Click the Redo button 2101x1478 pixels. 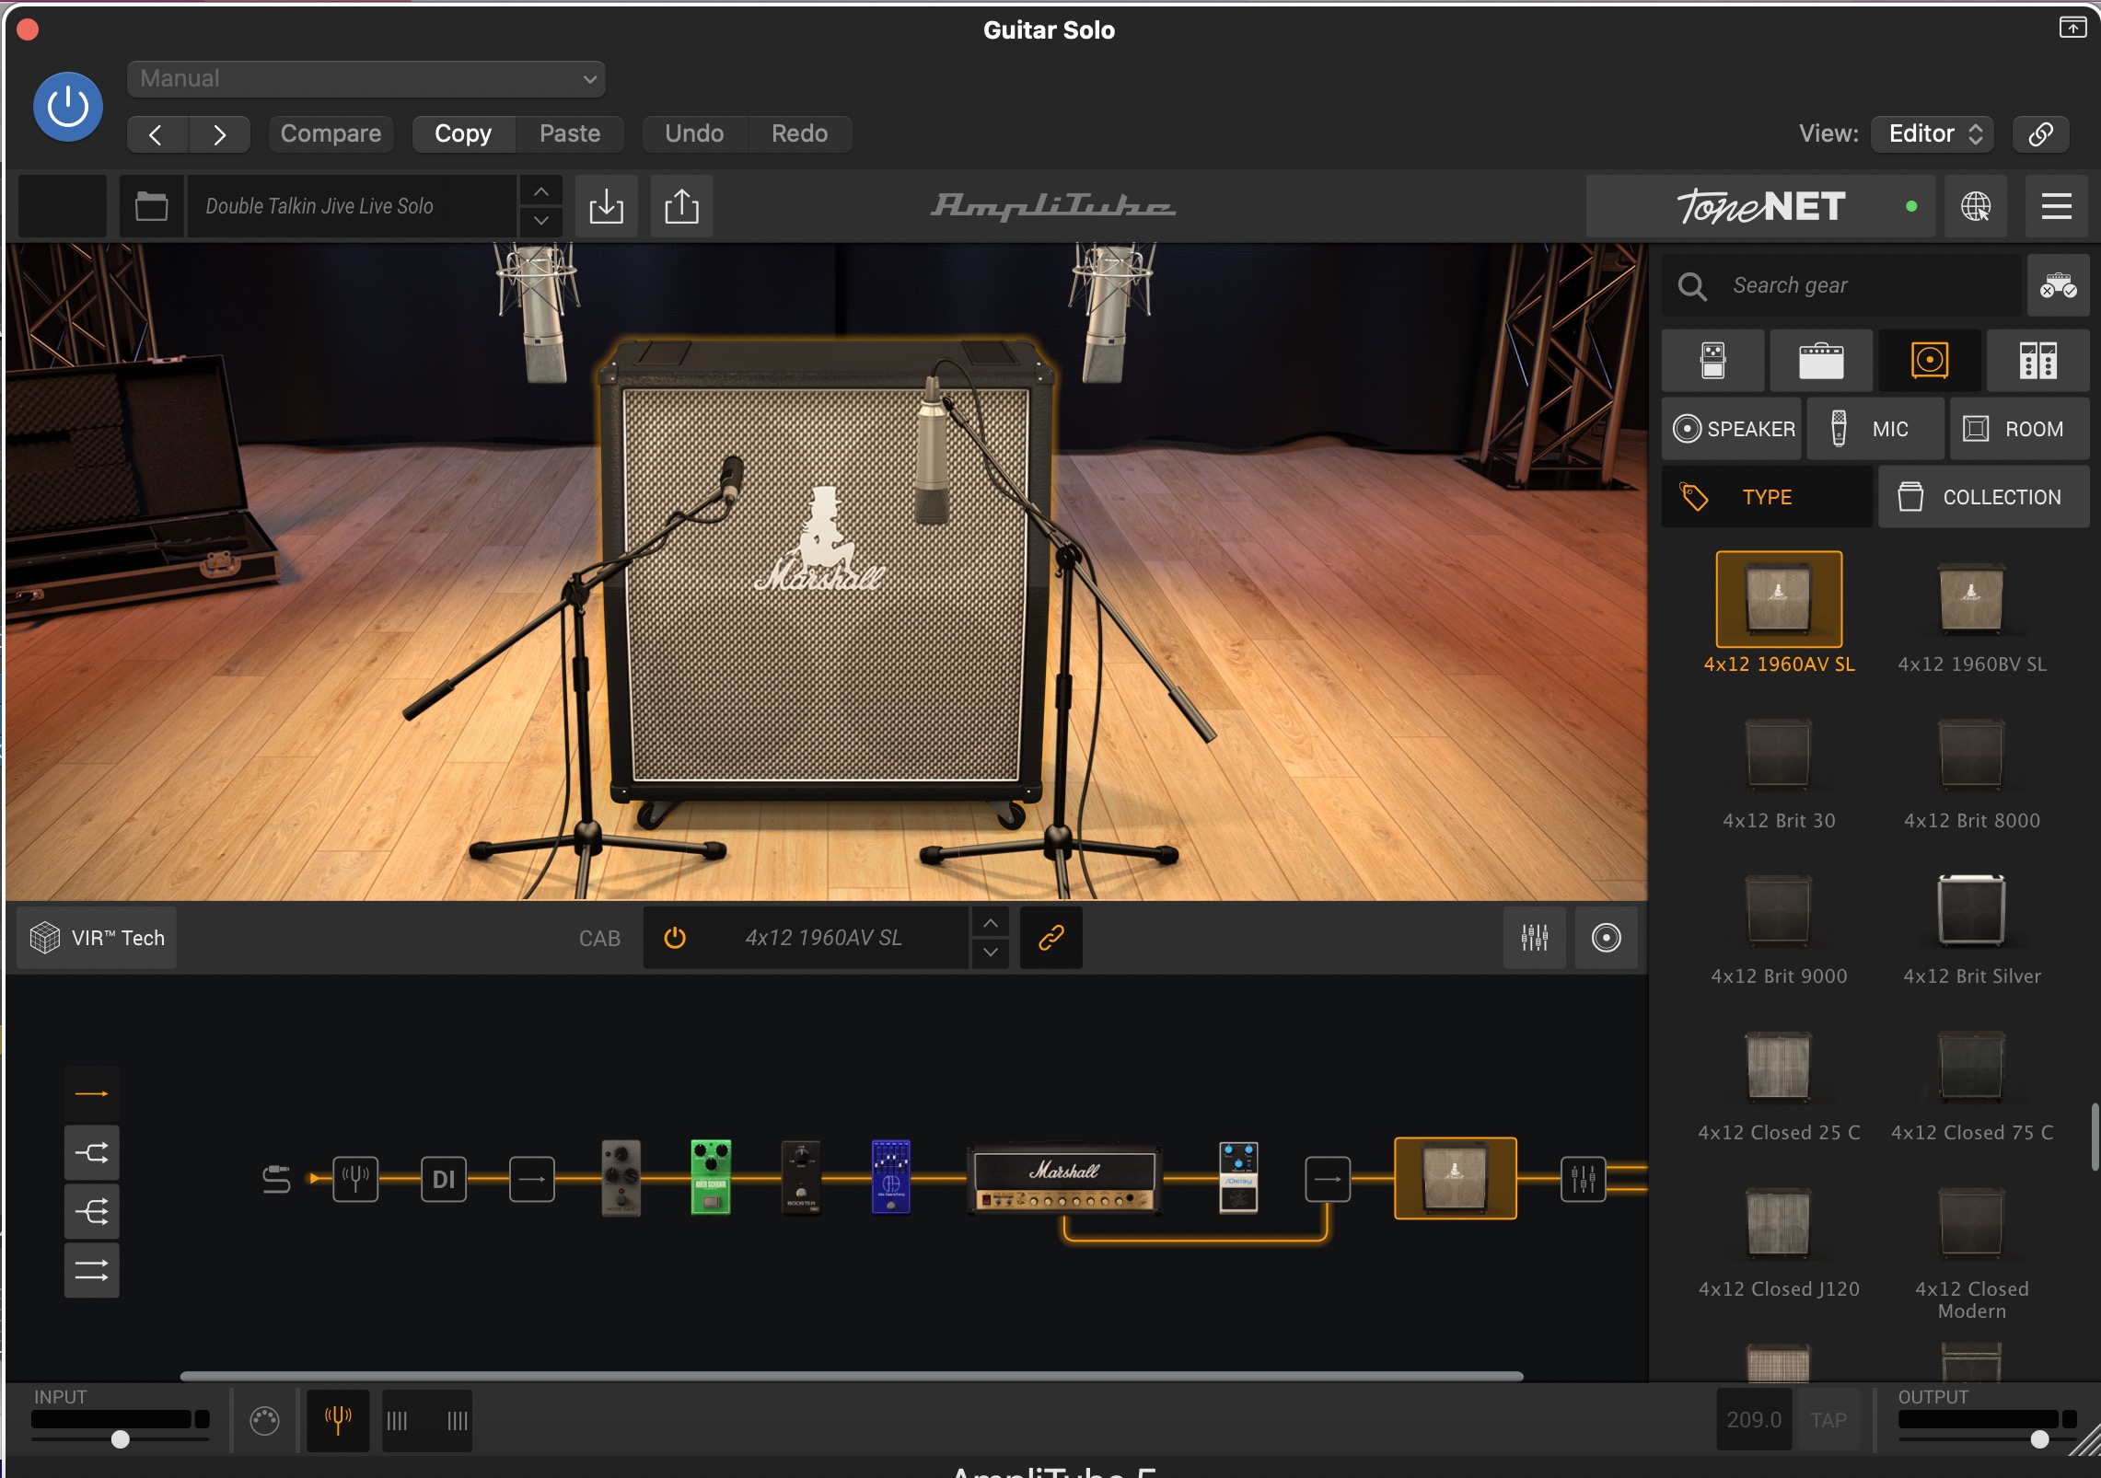pyautogui.click(x=799, y=134)
